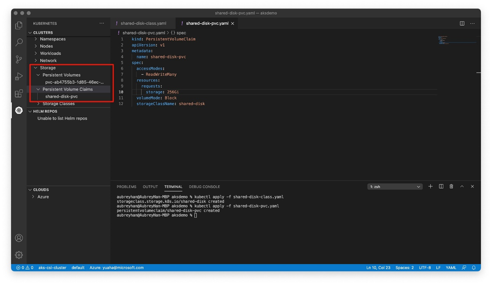492x285 pixels.
Task: Close the terminal panel
Action: pyautogui.click(x=472, y=186)
